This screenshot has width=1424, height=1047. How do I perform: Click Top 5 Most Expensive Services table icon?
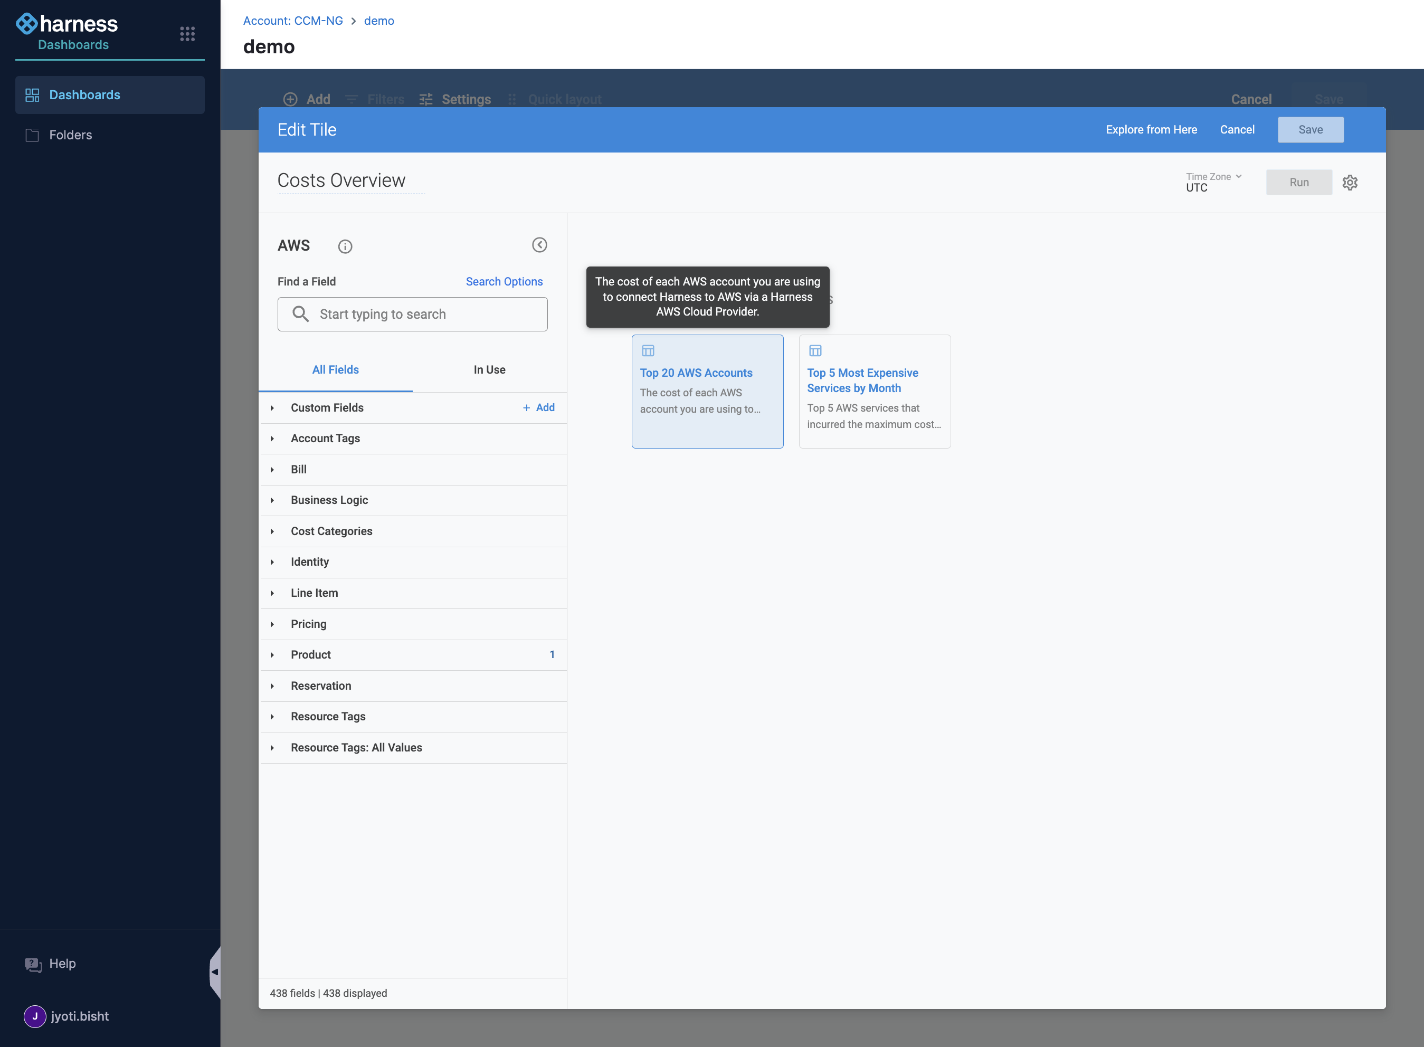coord(815,350)
